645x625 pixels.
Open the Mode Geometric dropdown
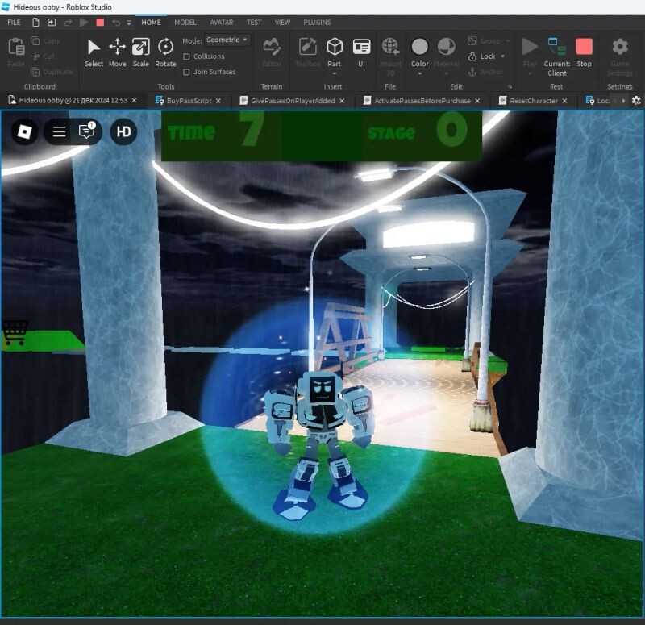tap(227, 40)
